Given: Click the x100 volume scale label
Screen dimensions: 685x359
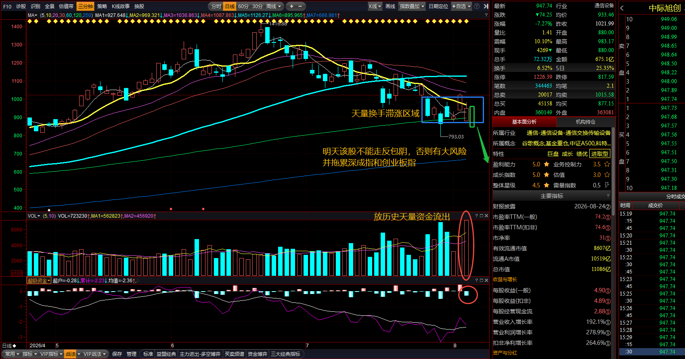Looking at the screenshot, I should 17,273.
